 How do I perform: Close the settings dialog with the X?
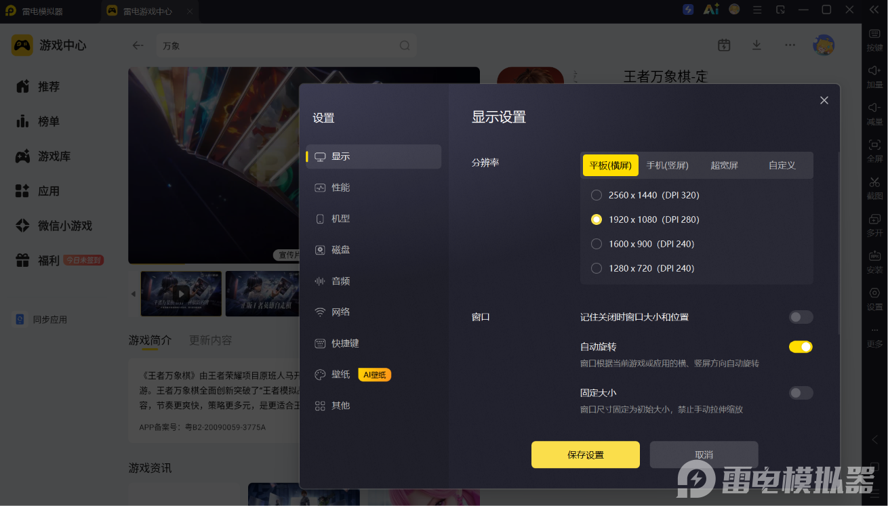[824, 100]
